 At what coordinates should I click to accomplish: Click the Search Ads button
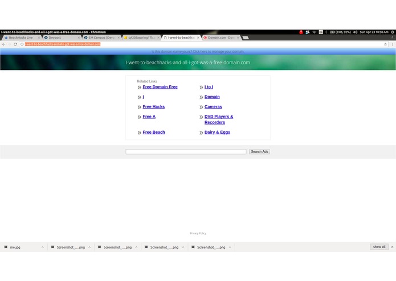[259, 151]
